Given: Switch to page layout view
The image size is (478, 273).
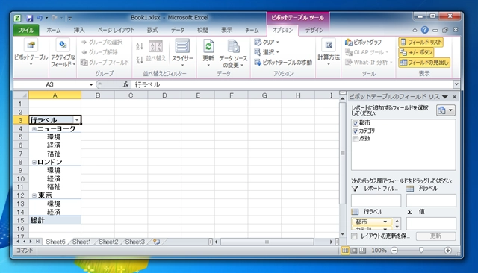Looking at the screenshot, I should (x=353, y=250).
